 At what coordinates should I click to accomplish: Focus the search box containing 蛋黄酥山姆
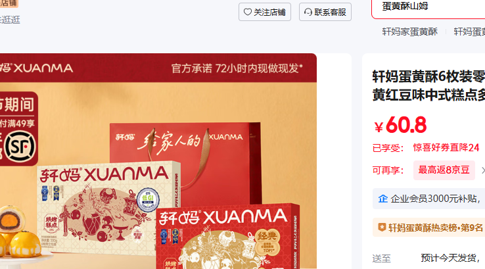[x=428, y=7]
